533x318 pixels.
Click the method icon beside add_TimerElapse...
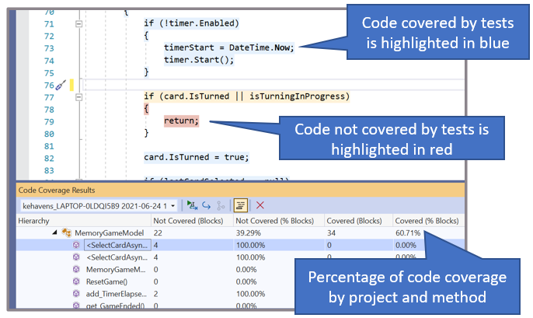(76, 294)
